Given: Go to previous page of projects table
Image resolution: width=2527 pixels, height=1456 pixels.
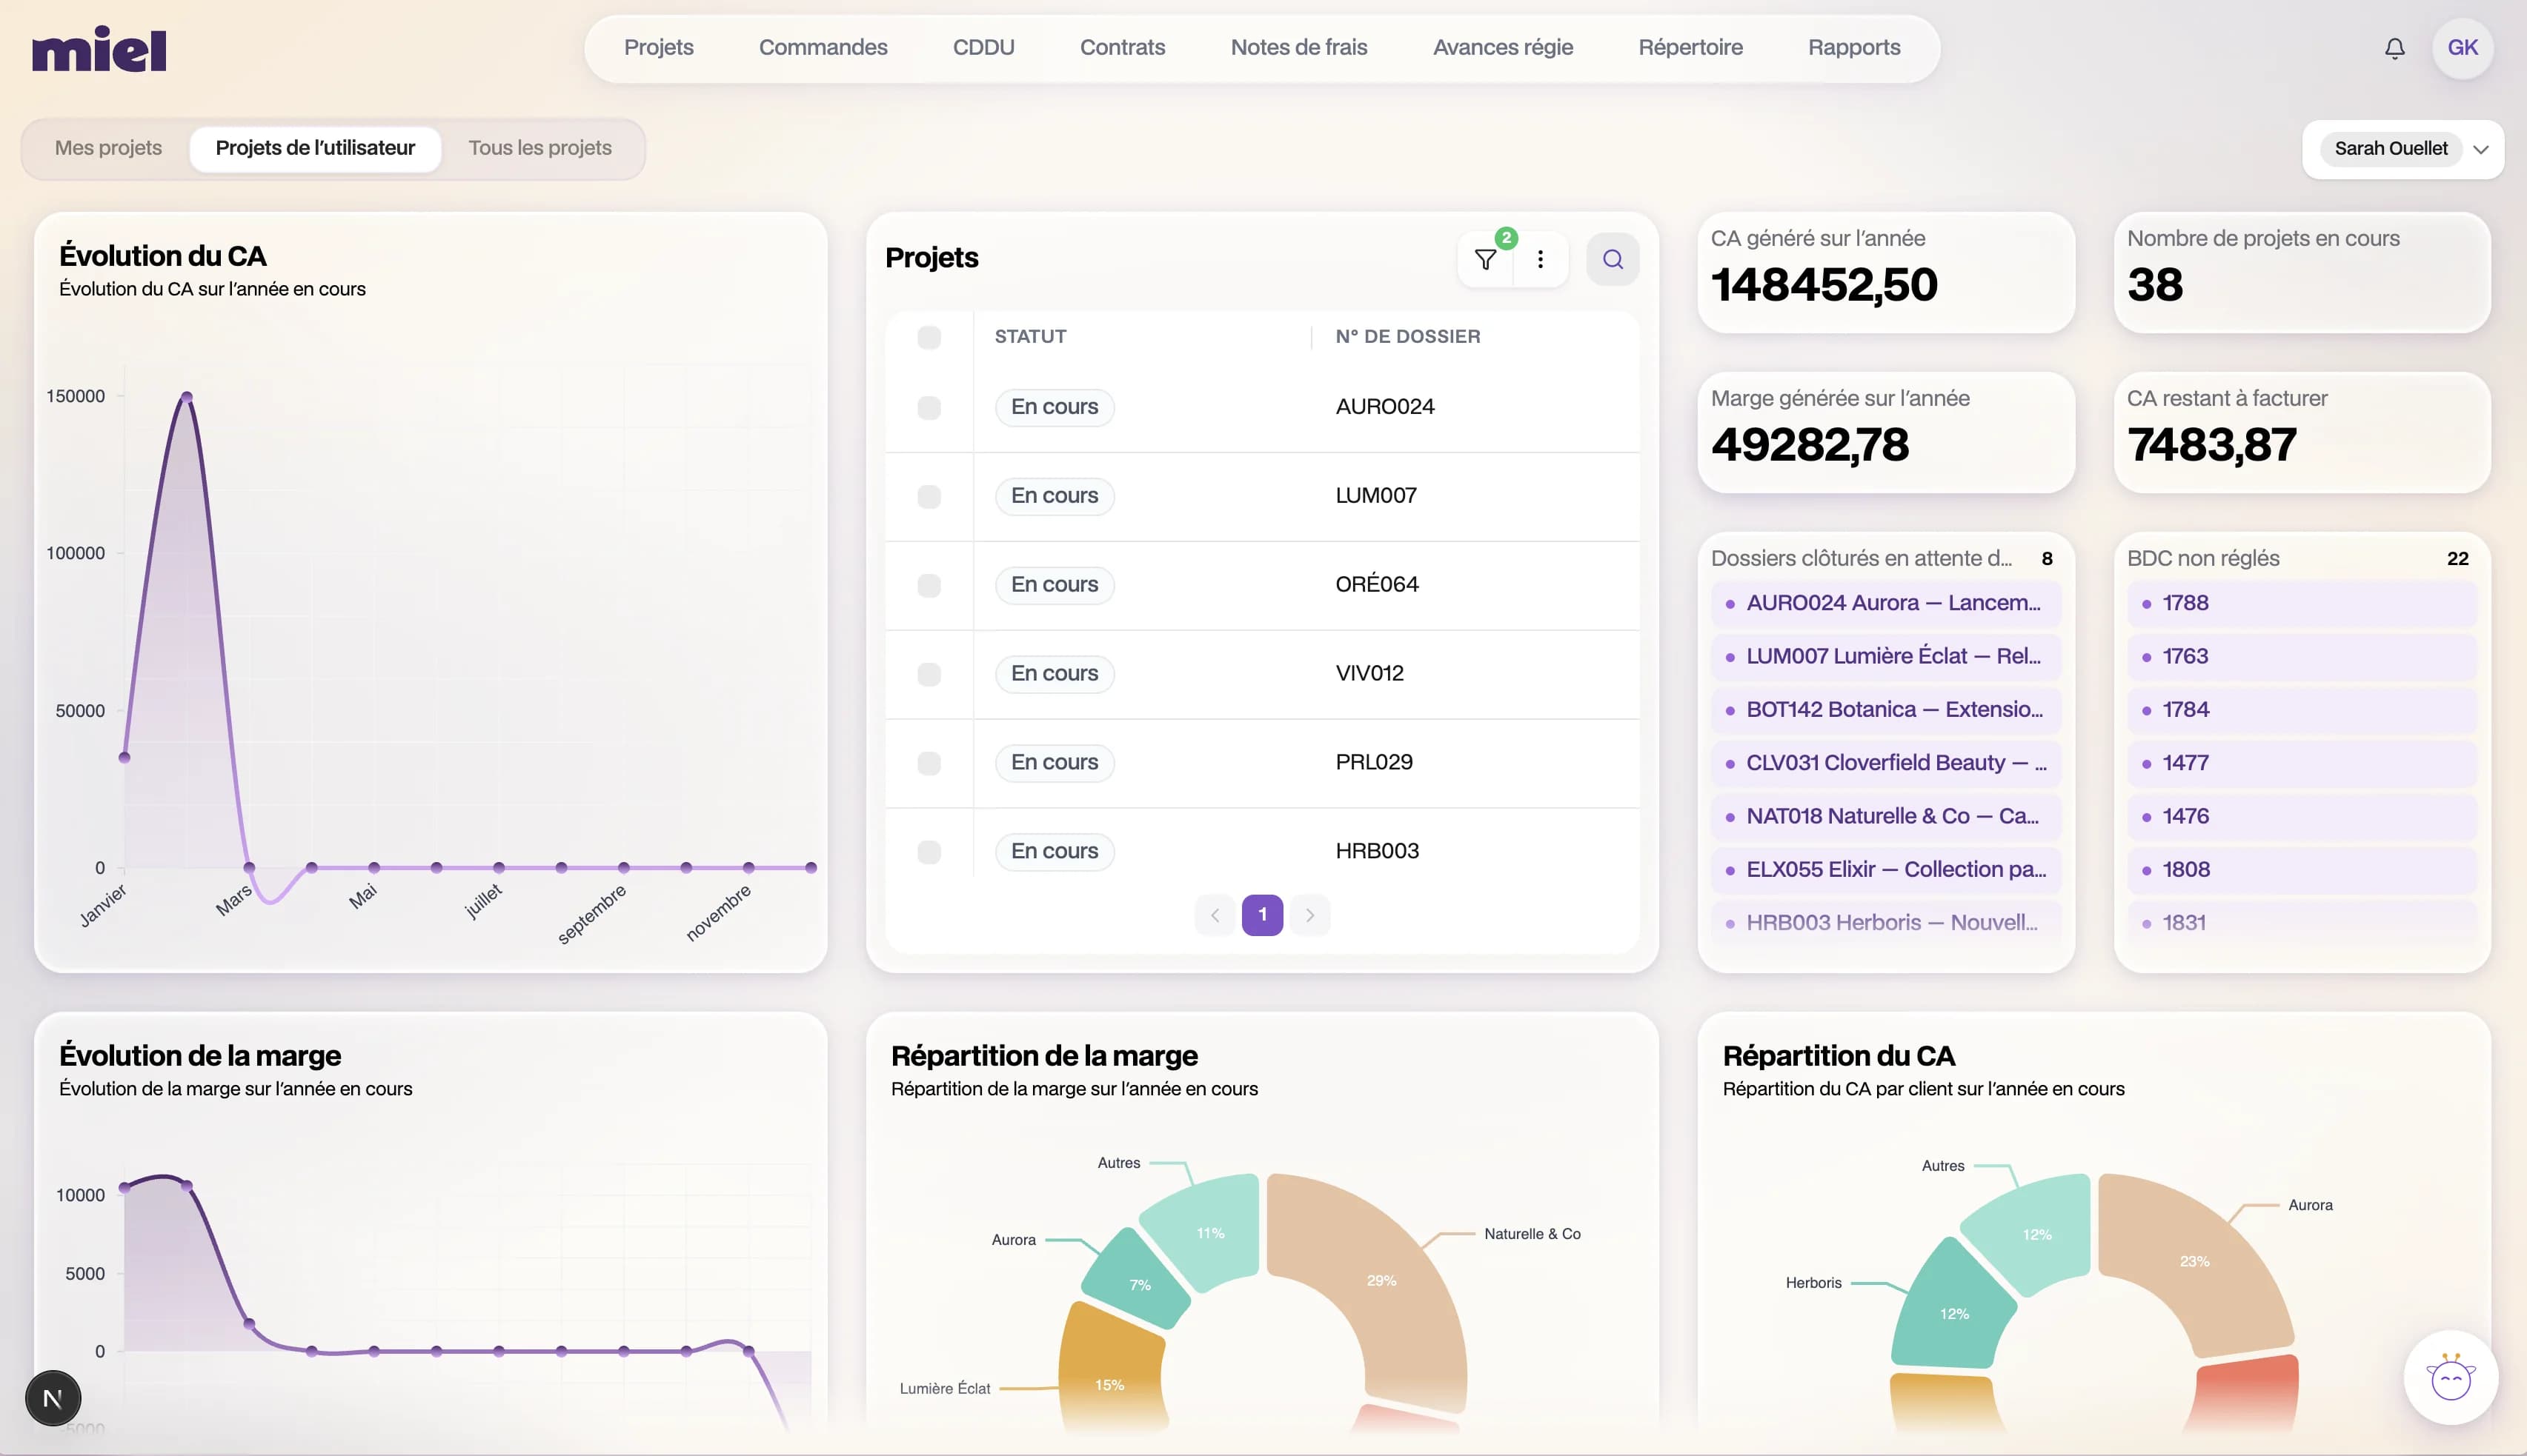Looking at the screenshot, I should (x=1215, y=915).
